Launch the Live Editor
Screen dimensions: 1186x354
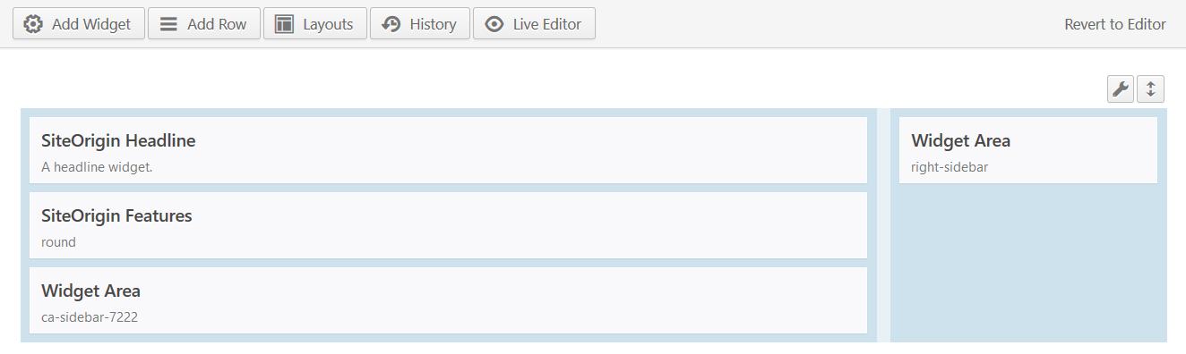pos(534,24)
